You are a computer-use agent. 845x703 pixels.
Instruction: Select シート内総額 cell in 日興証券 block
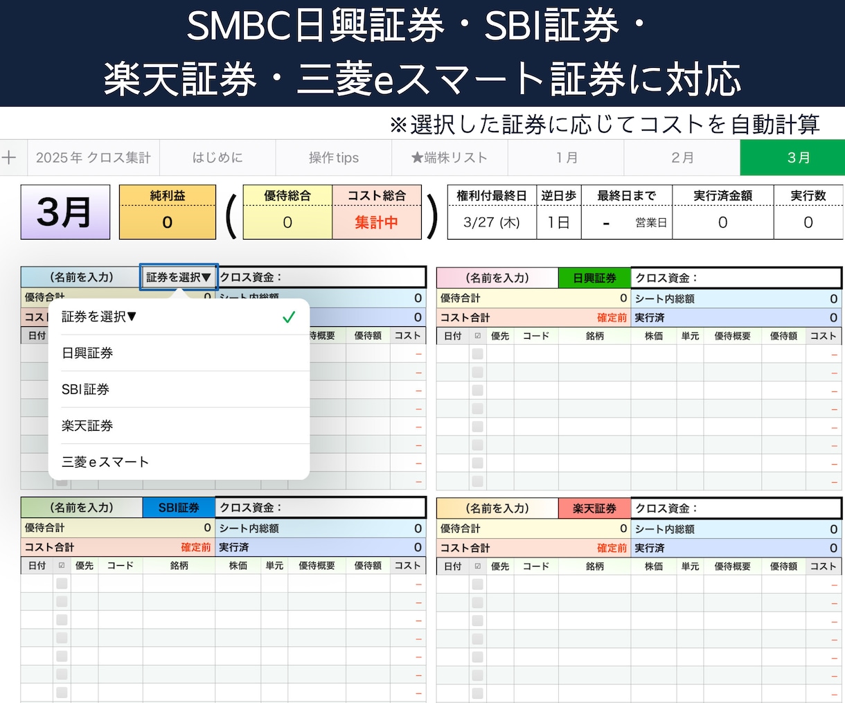[736, 299]
